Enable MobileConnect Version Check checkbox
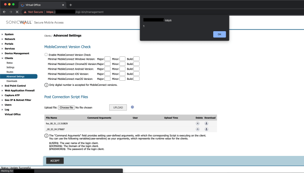 click(x=46, y=55)
